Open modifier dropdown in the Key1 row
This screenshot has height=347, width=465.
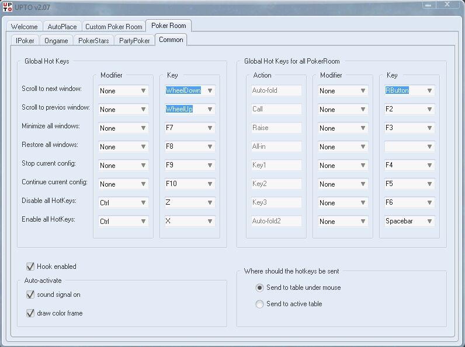[x=343, y=165]
